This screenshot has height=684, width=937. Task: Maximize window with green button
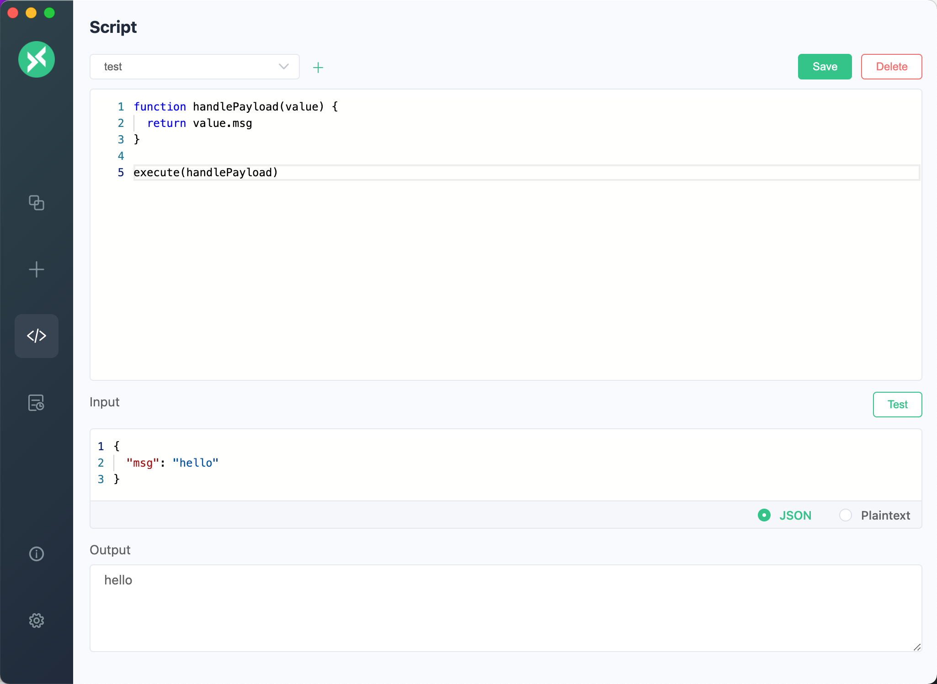(49, 13)
